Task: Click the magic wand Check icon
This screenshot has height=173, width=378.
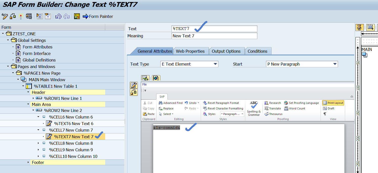Action: (x=21, y=16)
